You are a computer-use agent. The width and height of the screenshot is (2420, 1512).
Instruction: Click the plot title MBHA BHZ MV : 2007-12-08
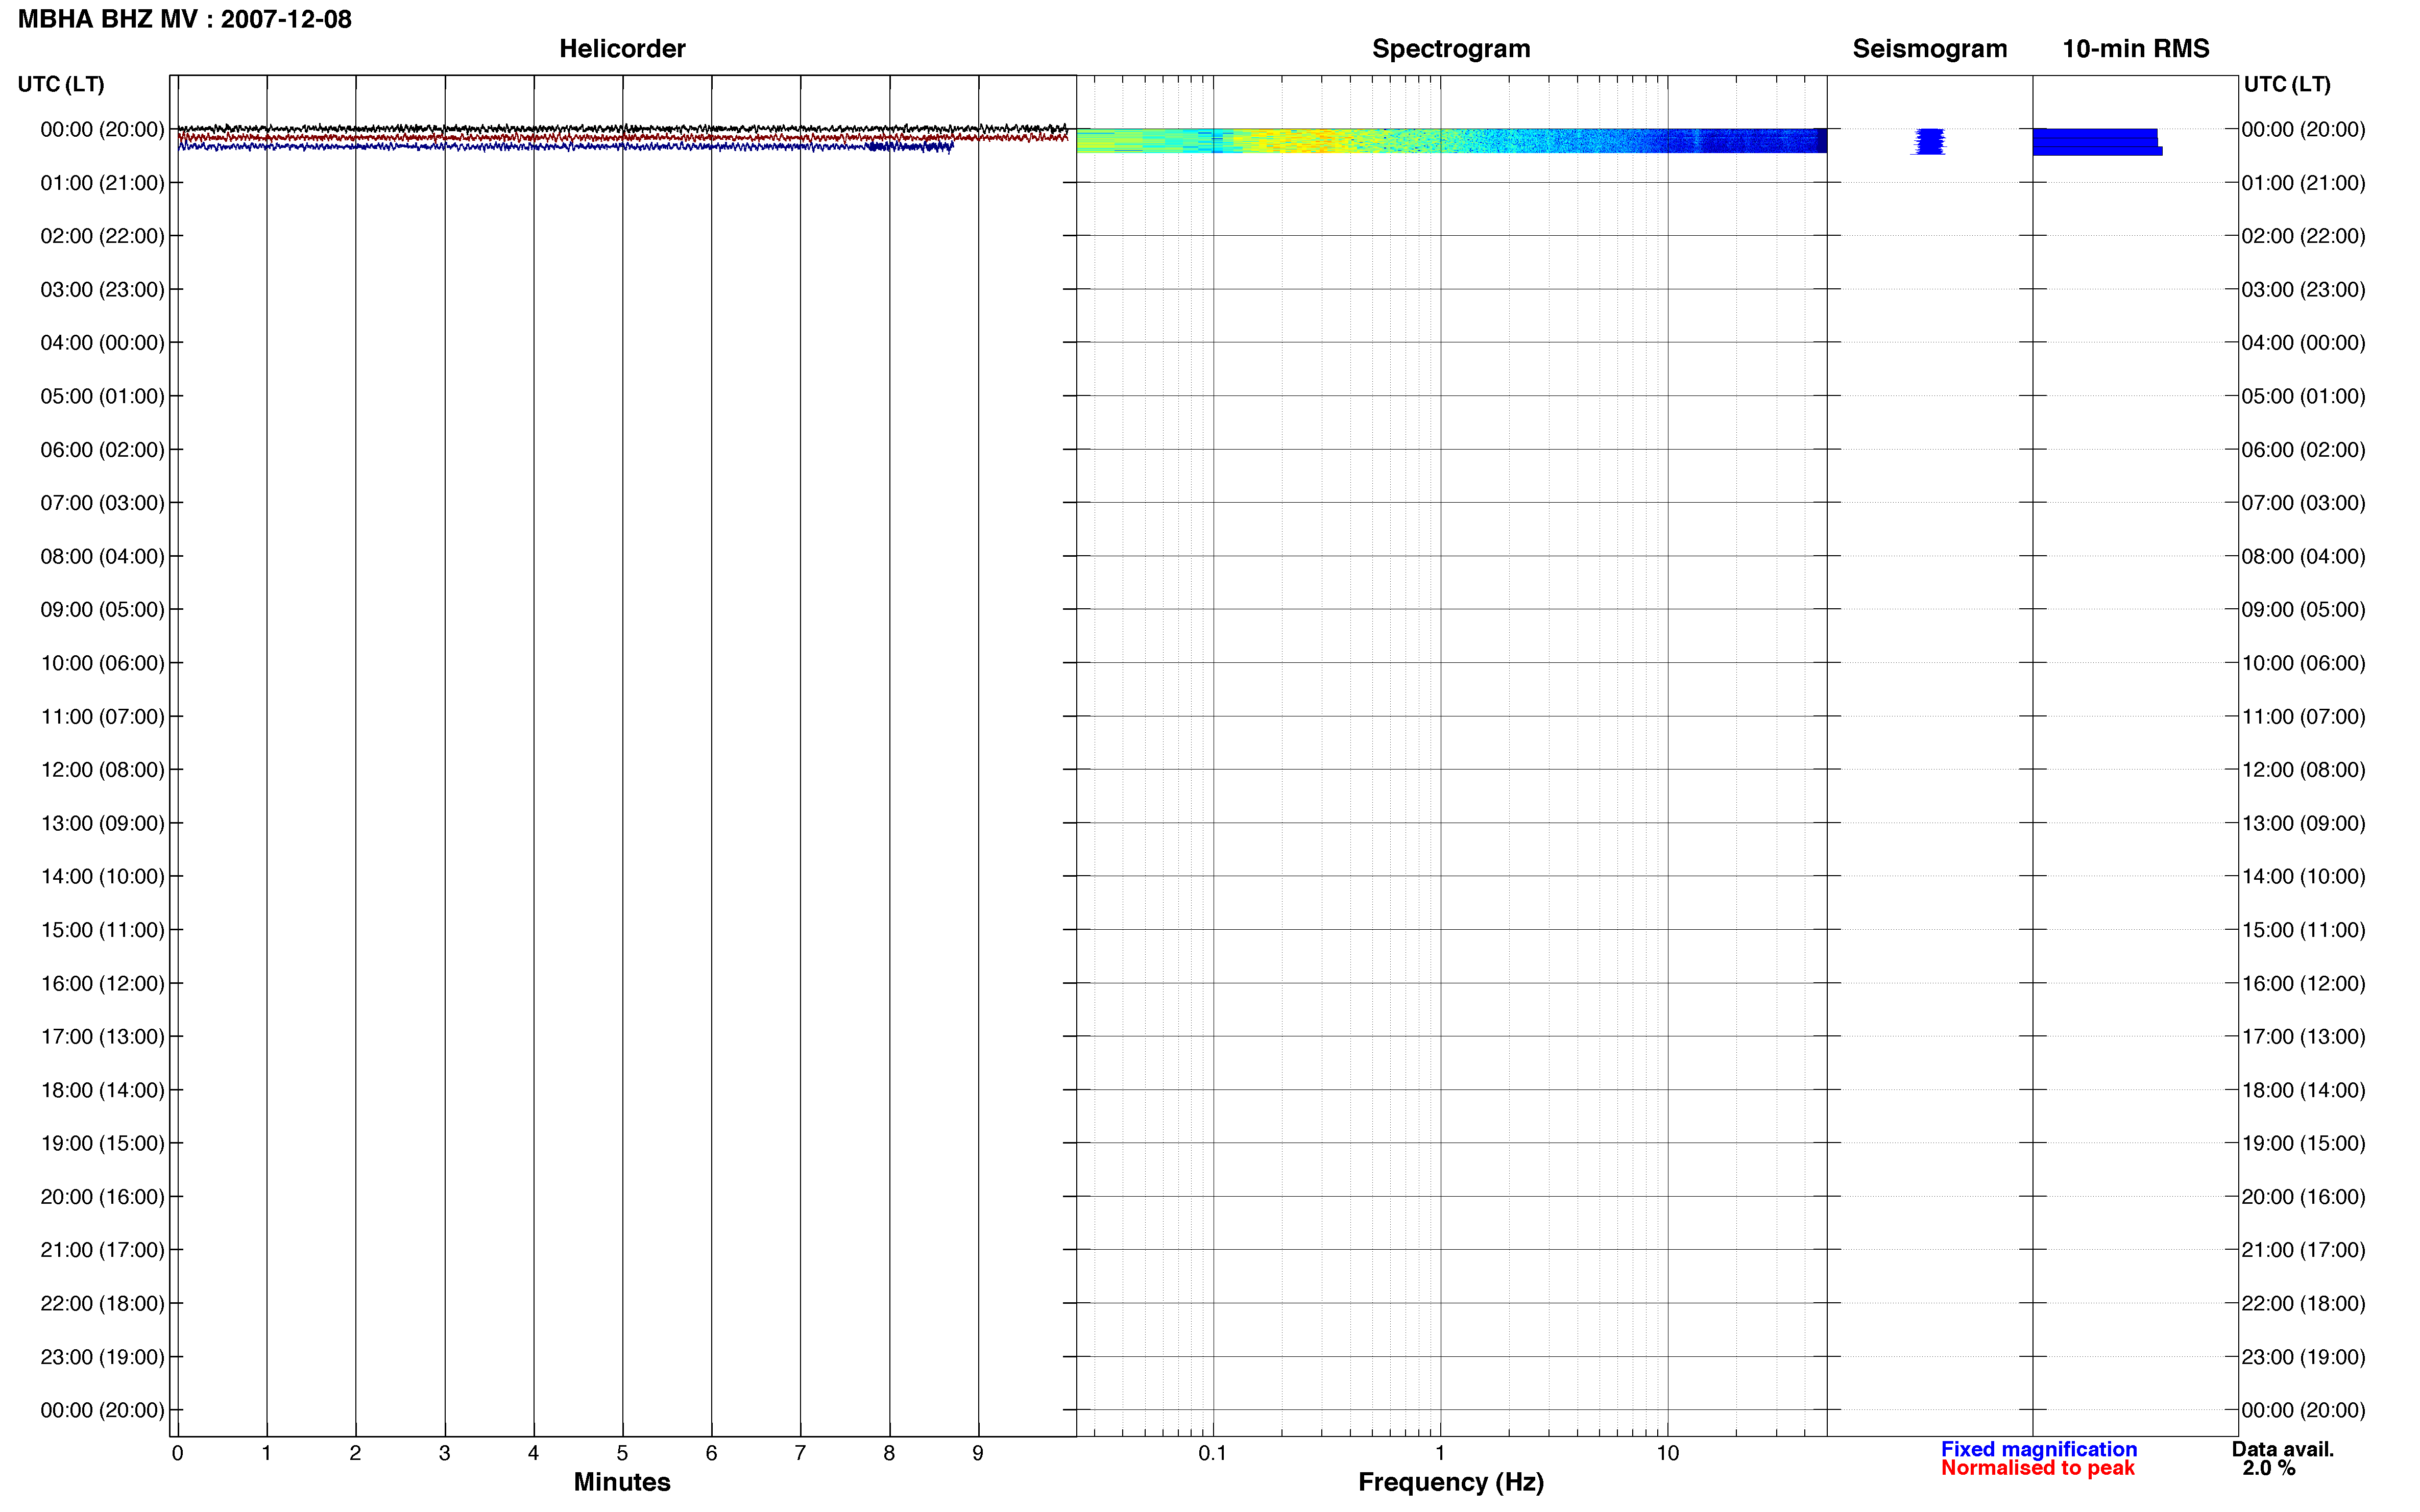click(x=185, y=20)
